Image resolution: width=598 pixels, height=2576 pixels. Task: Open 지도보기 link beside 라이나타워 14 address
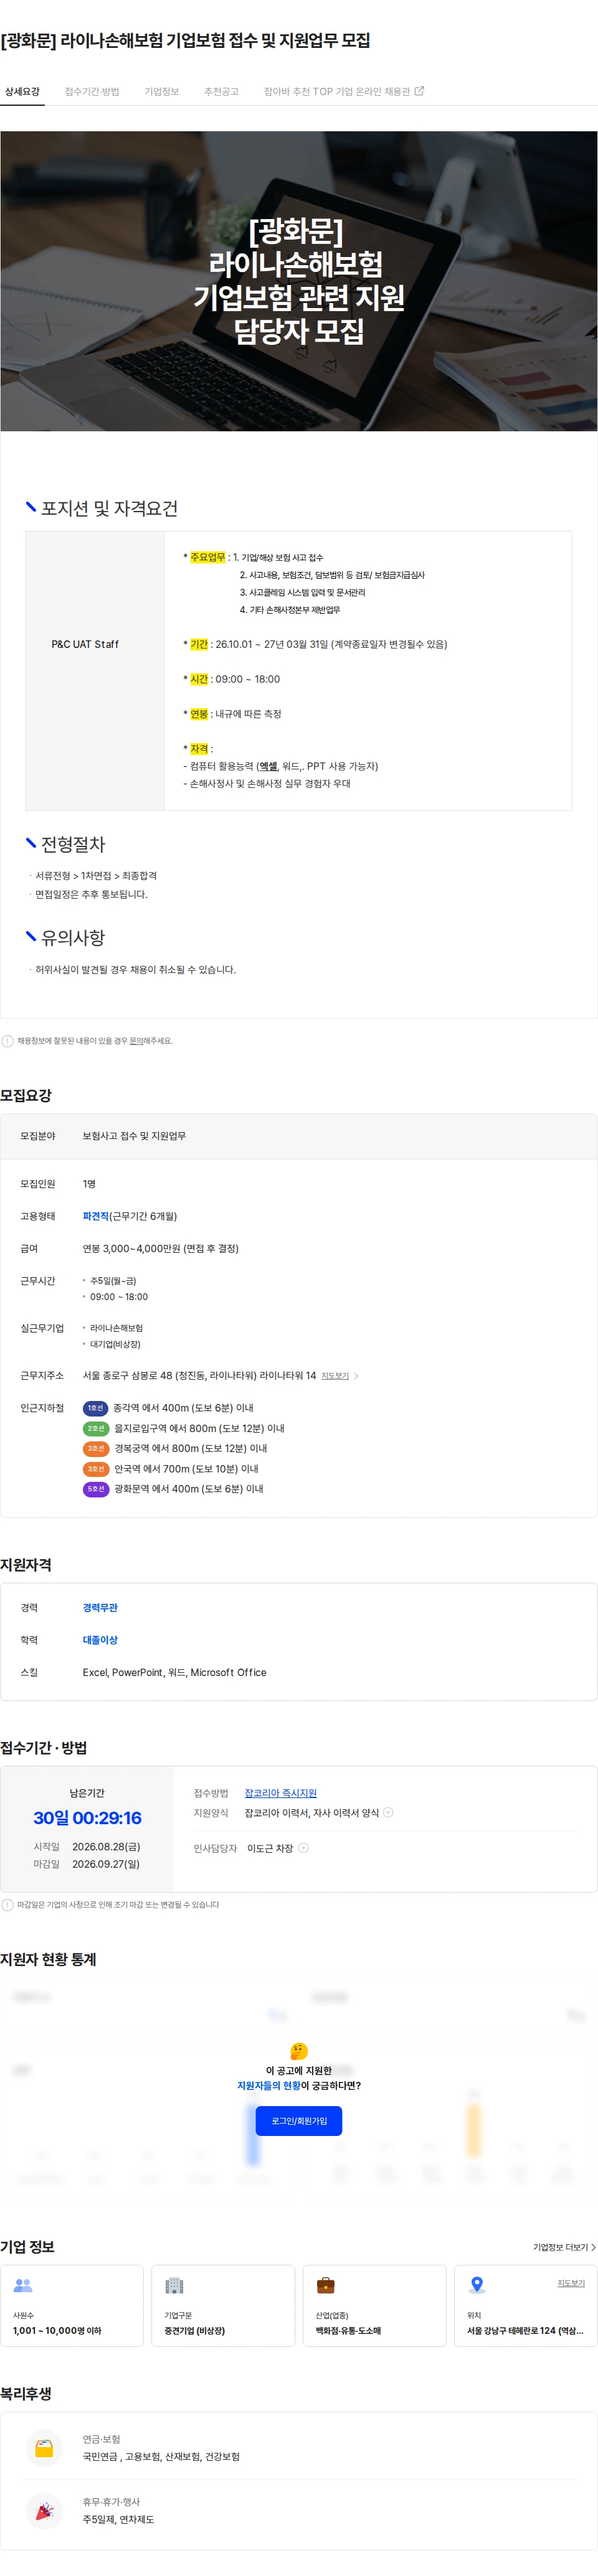tap(335, 1376)
